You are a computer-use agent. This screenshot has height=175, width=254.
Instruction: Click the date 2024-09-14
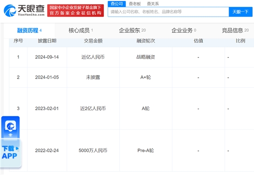[x=47, y=57]
